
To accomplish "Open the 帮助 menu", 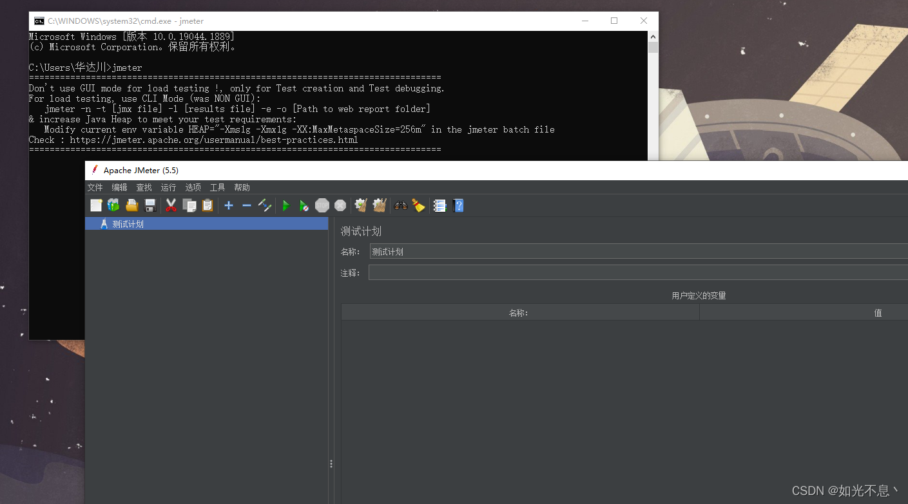I will 242,187.
